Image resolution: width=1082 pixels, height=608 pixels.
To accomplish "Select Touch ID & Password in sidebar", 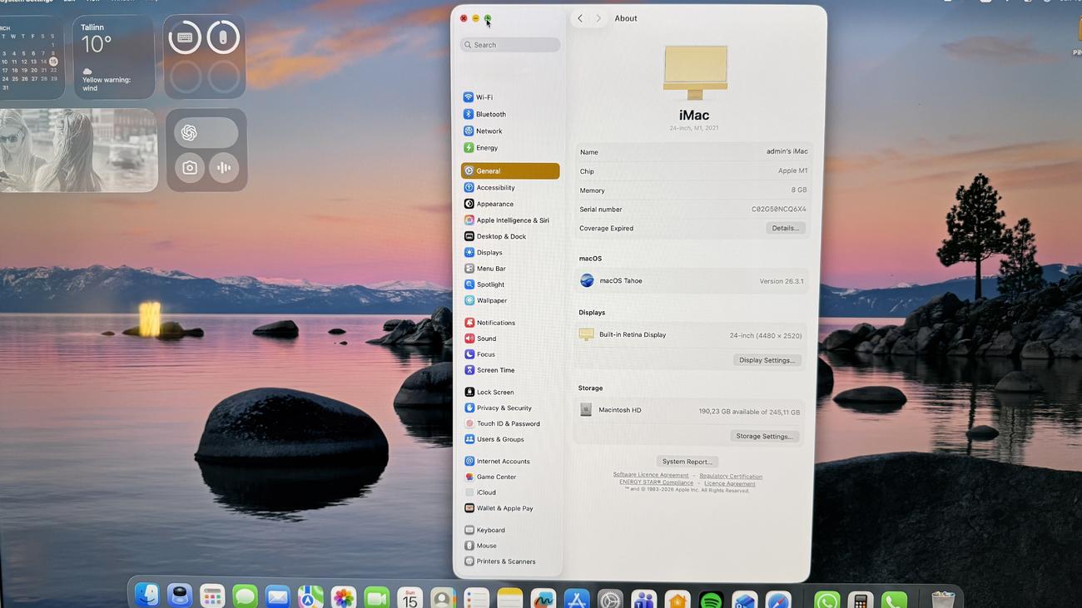I will (x=508, y=423).
